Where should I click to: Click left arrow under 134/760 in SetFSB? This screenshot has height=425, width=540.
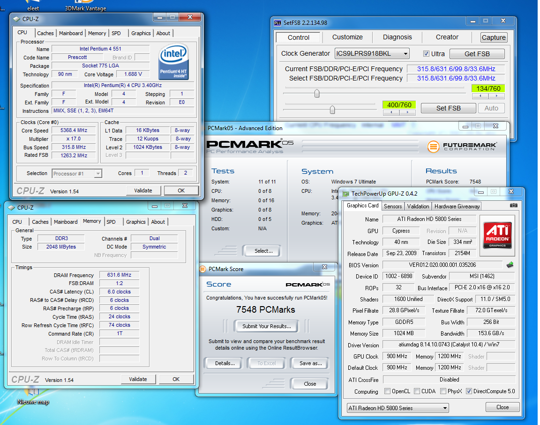[480, 96]
